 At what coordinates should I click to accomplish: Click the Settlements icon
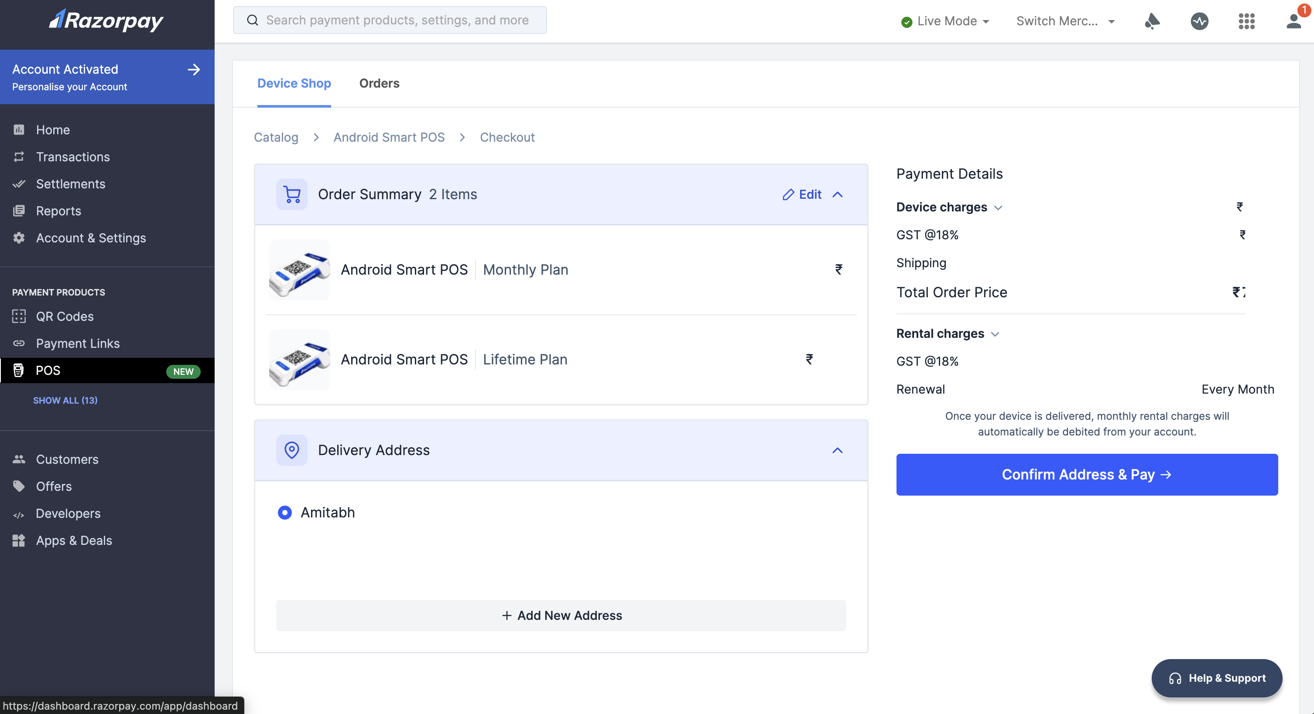[18, 184]
